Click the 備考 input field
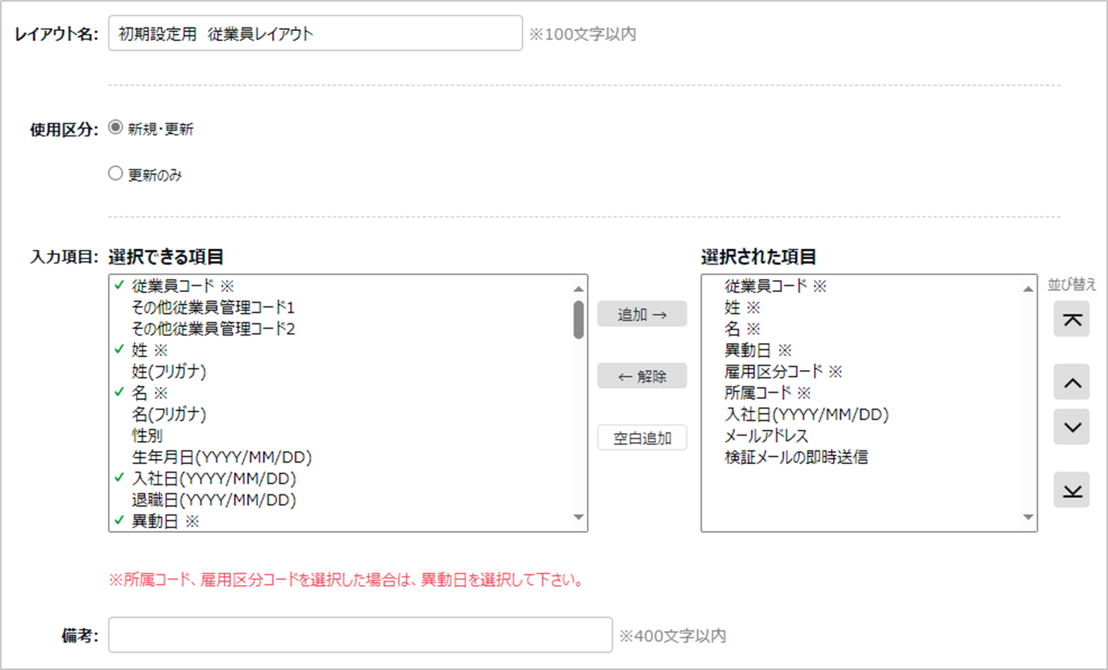1108x670 pixels. point(360,635)
